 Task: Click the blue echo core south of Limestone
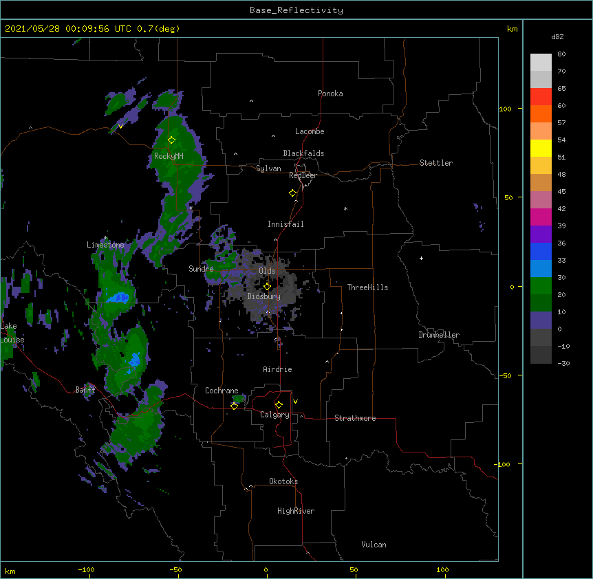(119, 298)
